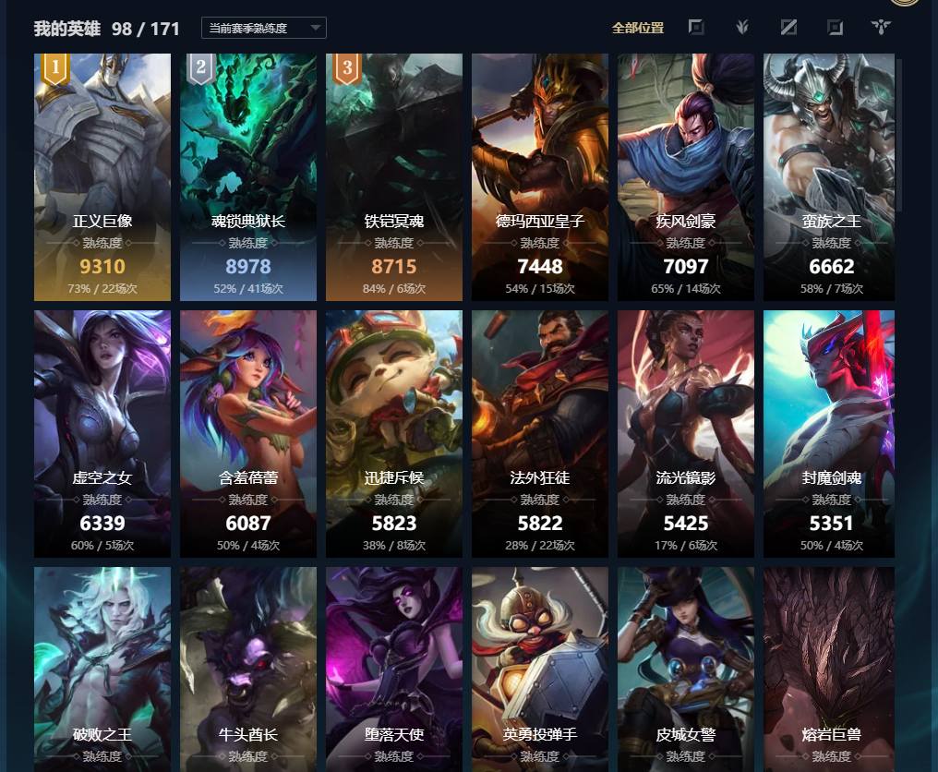Select the 蛮族之王 champion card
Image resolution: width=938 pixels, height=772 pixels.
(x=829, y=177)
